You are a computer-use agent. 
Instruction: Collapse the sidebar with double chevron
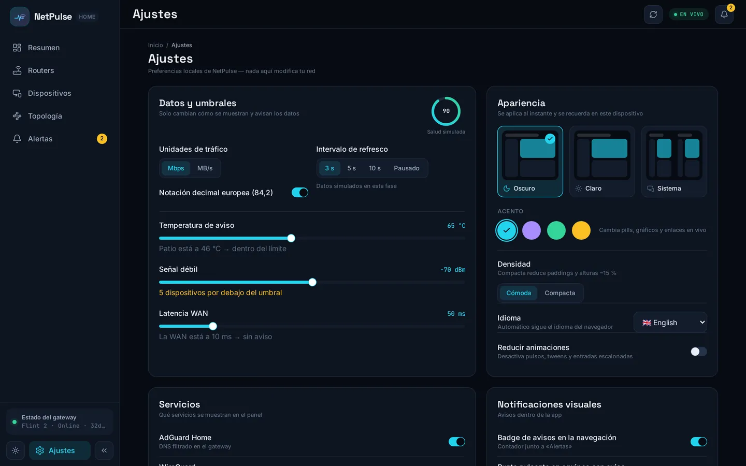(104, 450)
